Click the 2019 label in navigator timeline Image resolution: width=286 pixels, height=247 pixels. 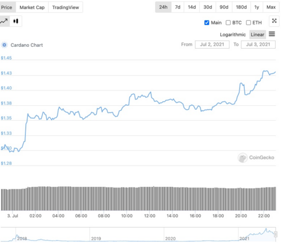coord(96,238)
